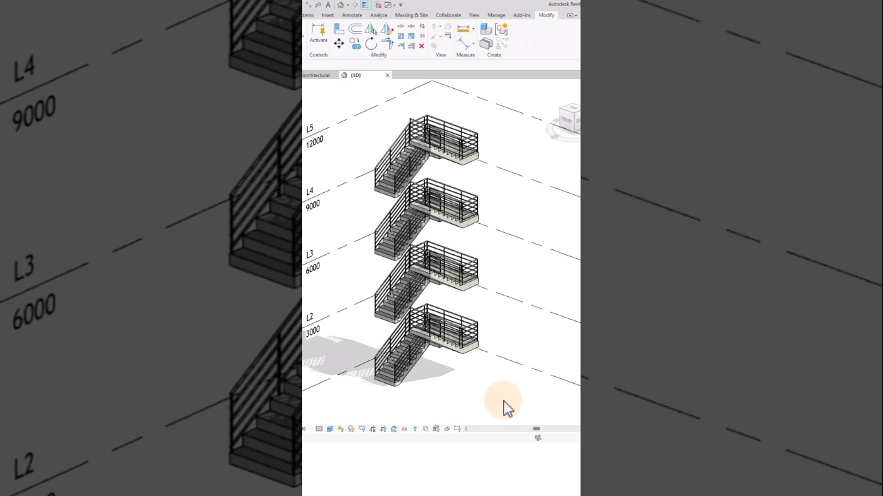Switch to the Collaborate ribbon tab
Screen dimensions: 883x496
[x=448, y=14]
